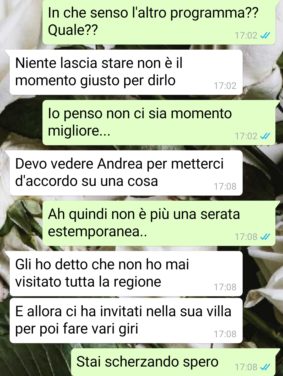The height and width of the screenshot is (376, 283).
Task: Tap the read ticks on 'estemporanea..' message
Action: click(x=265, y=237)
